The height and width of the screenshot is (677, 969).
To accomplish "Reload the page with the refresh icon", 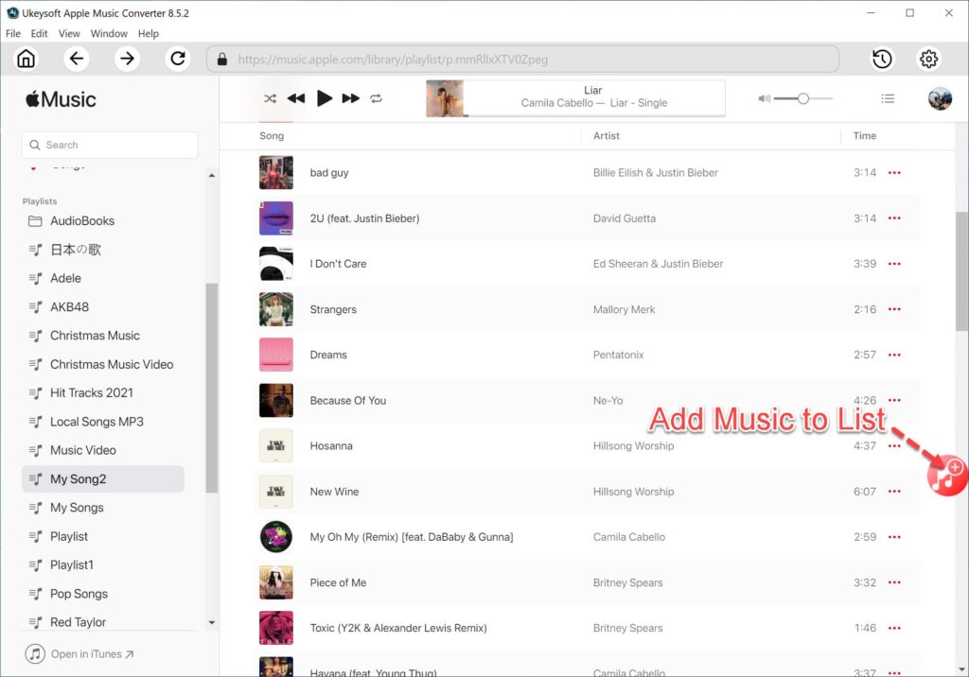I will pyautogui.click(x=178, y=59).
